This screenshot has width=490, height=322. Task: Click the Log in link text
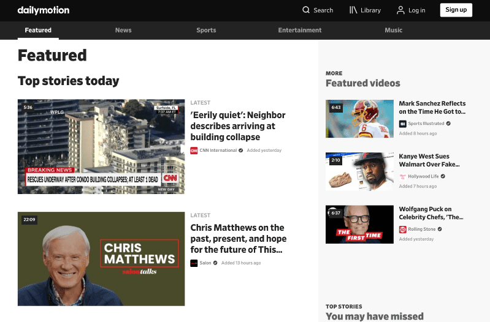coord(416,10)
